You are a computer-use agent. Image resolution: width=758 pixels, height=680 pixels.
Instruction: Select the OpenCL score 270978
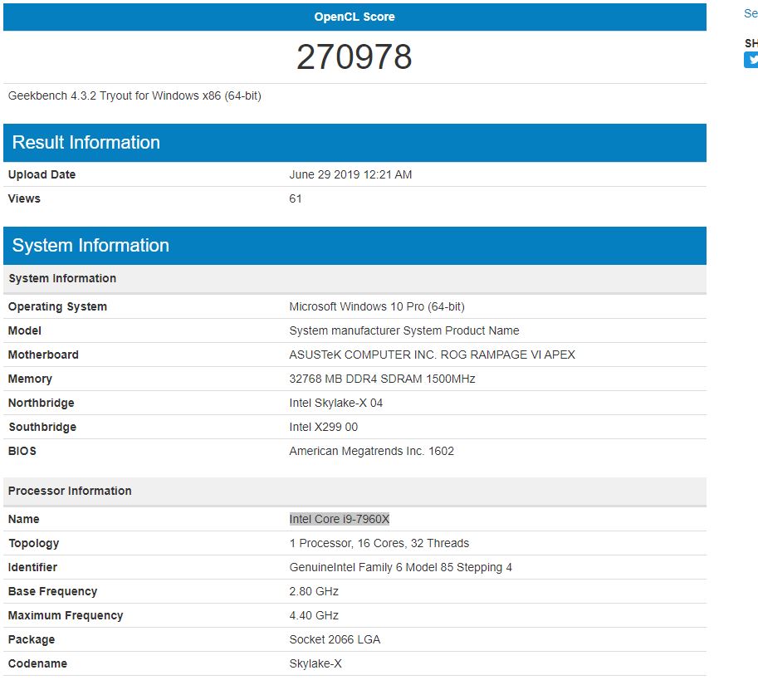[x=355, y=57]
